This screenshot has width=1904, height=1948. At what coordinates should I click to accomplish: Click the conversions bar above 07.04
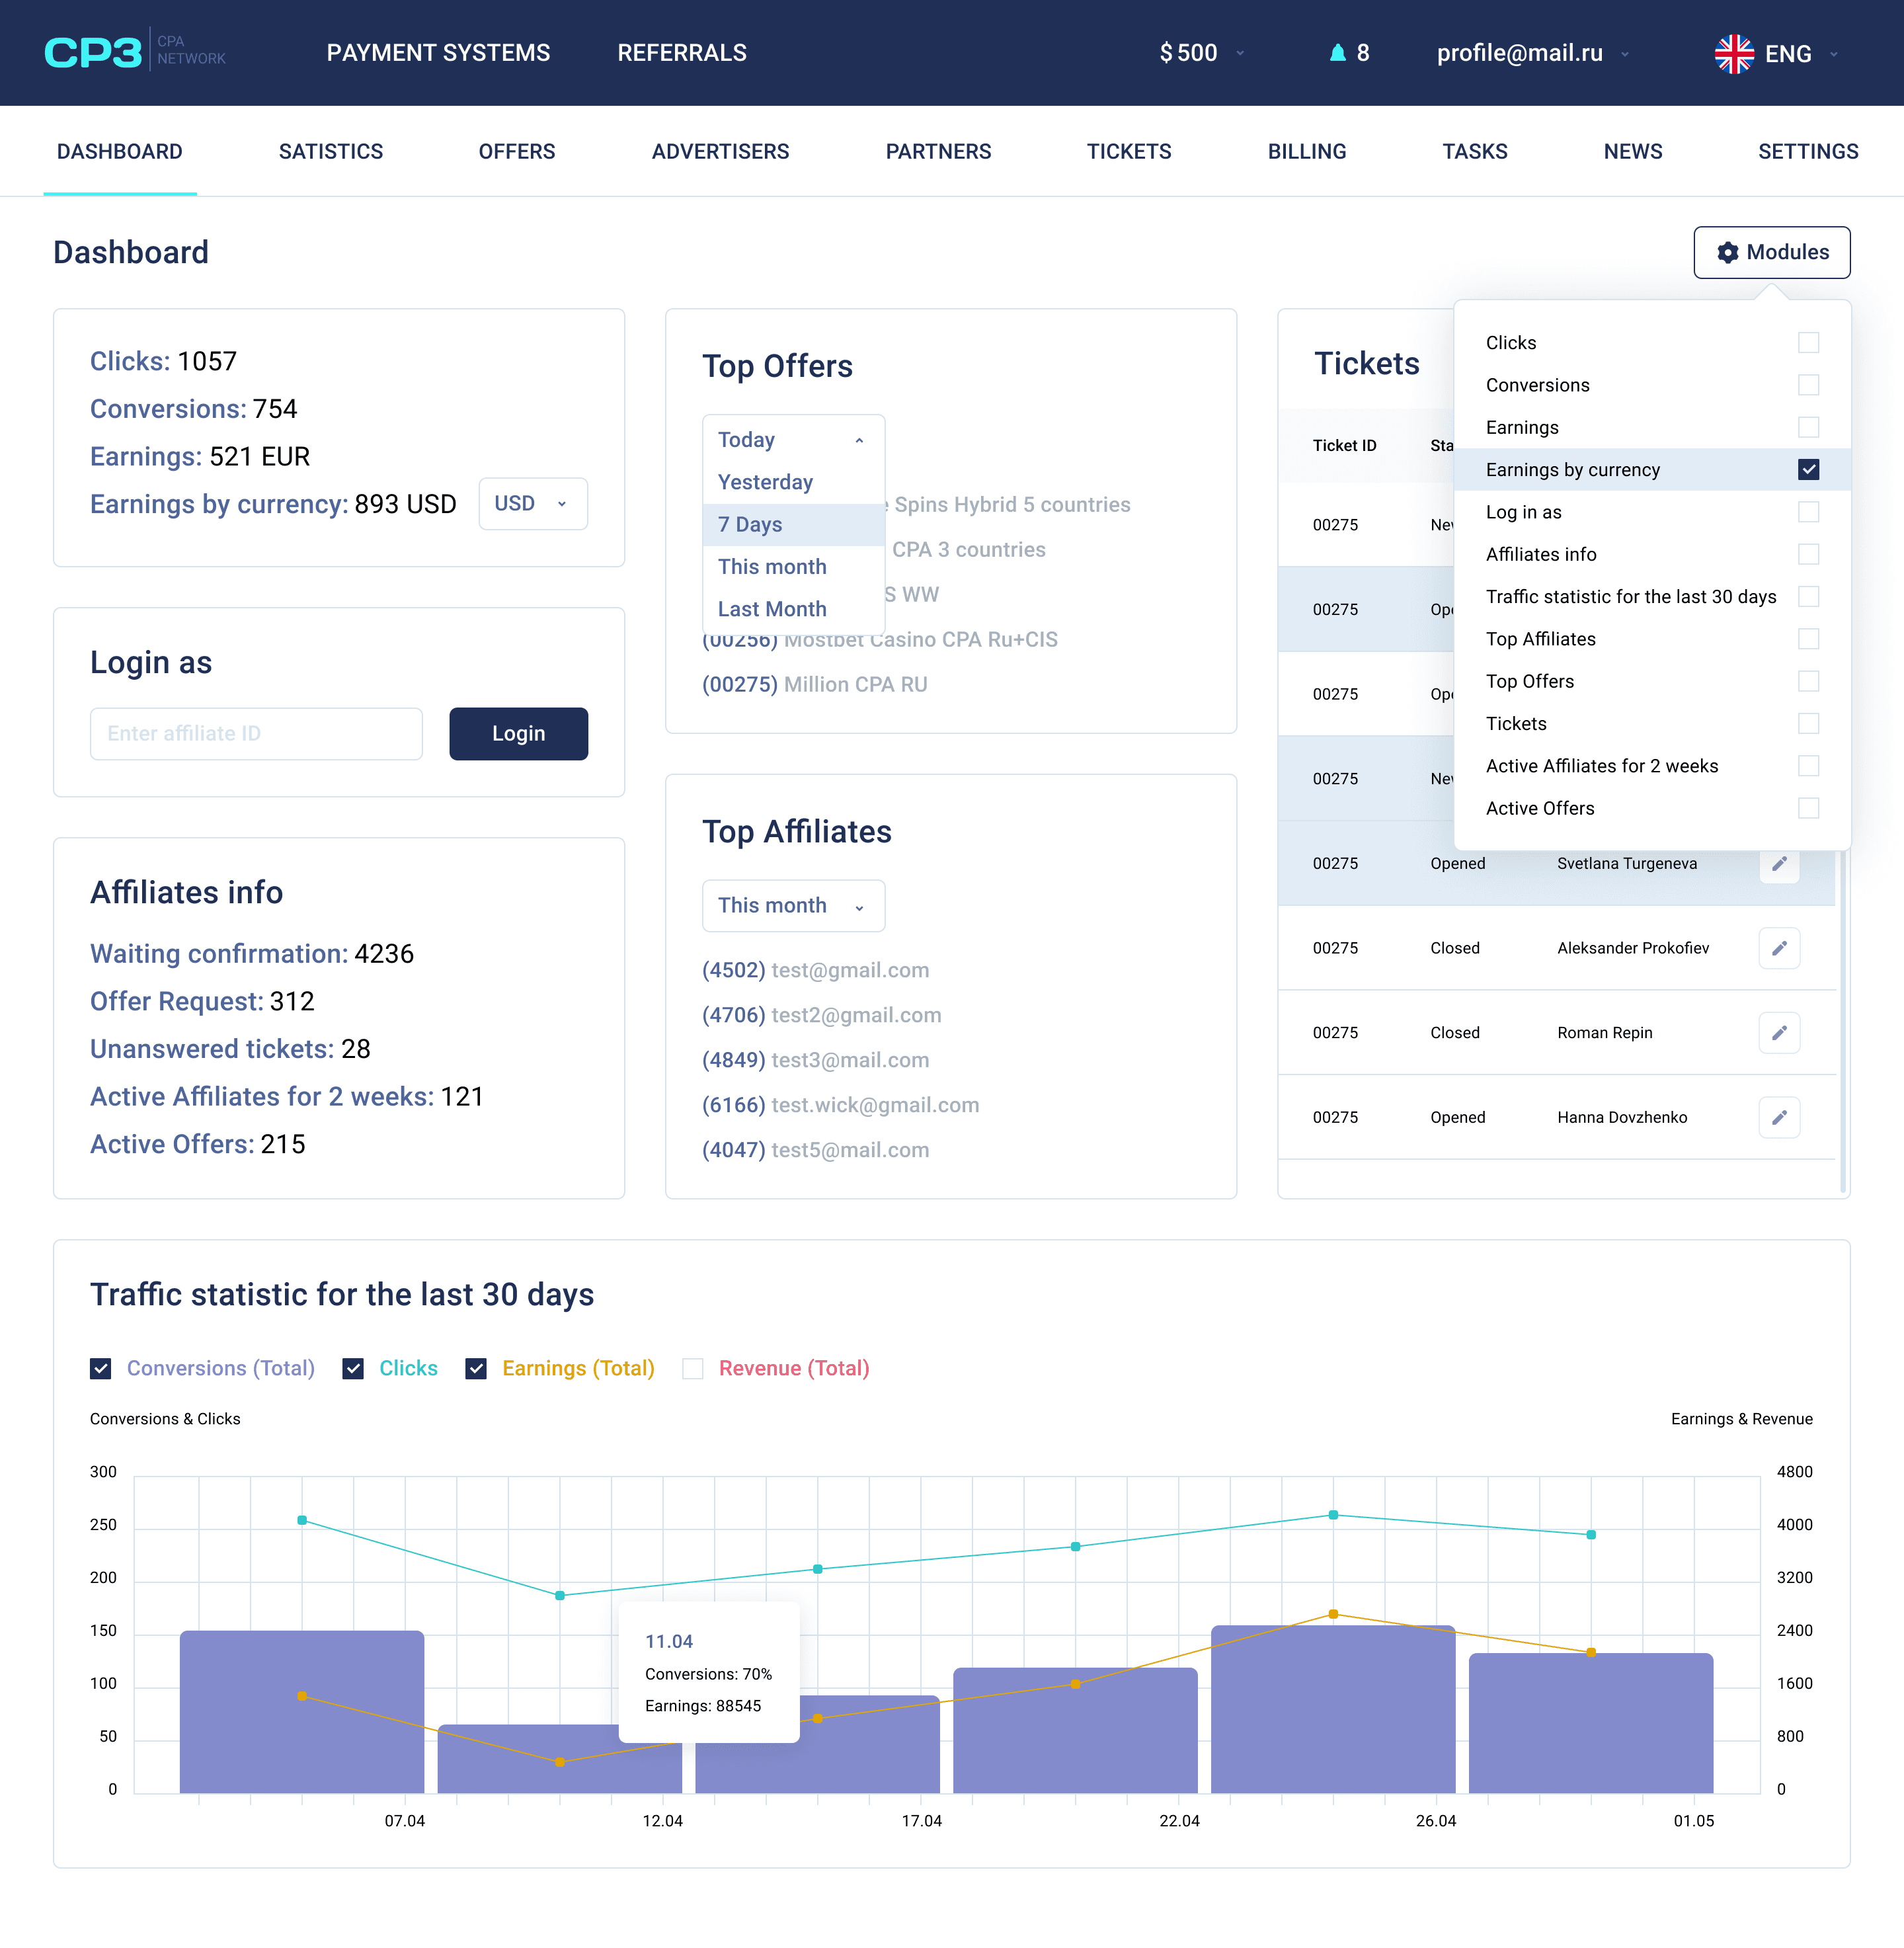[302, 1712]
